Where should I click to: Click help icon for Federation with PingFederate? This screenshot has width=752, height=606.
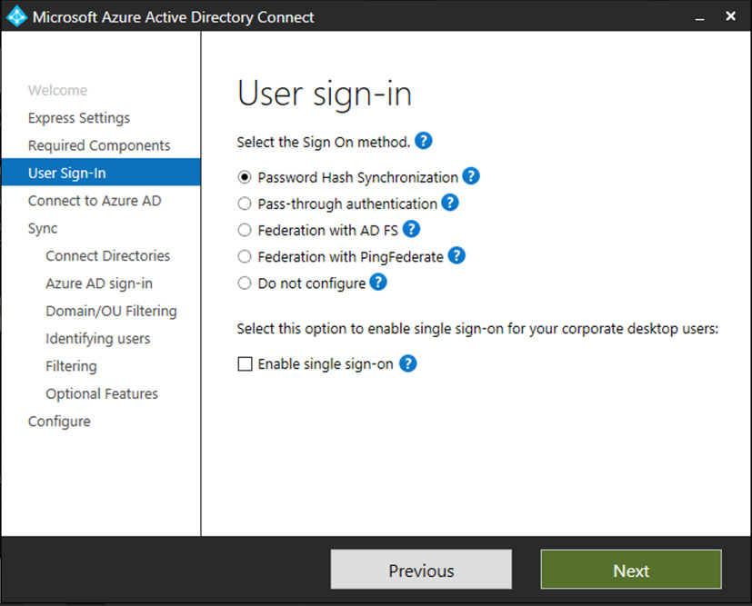click(456, 256)
